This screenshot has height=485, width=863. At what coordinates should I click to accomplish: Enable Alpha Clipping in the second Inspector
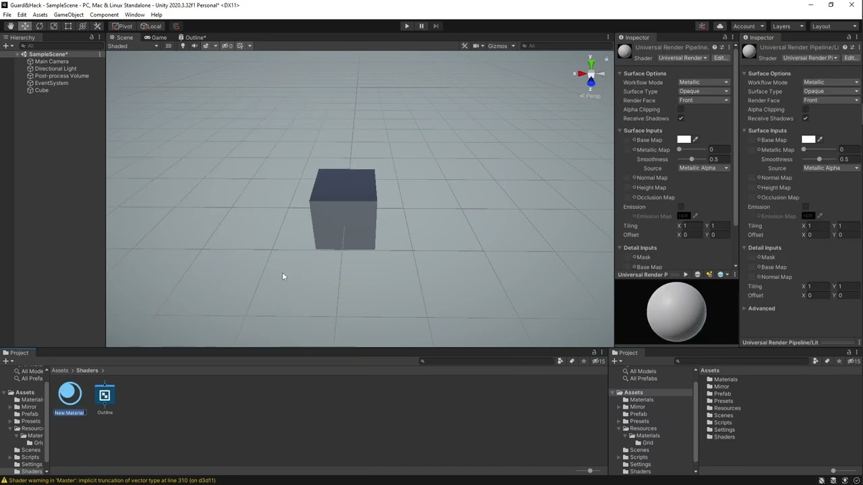[806, 109]
